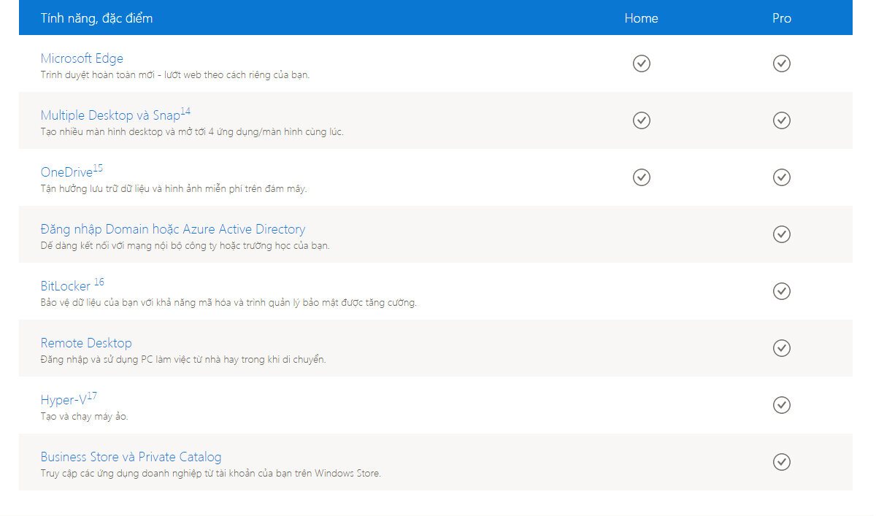Open the Hyper-V feature link
This screenshot has height=516, width=876.
coord(64,400)
